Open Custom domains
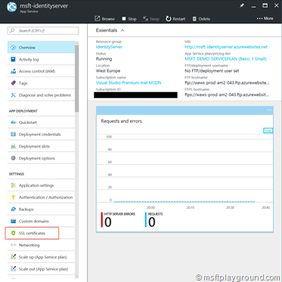 [x=41, y=222]
